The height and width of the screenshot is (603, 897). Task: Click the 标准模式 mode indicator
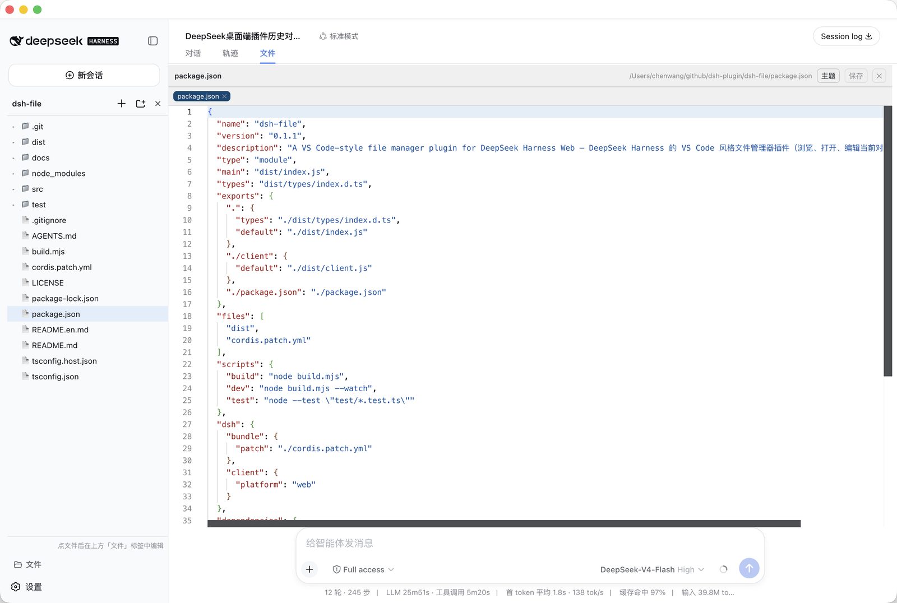(339, 36)
